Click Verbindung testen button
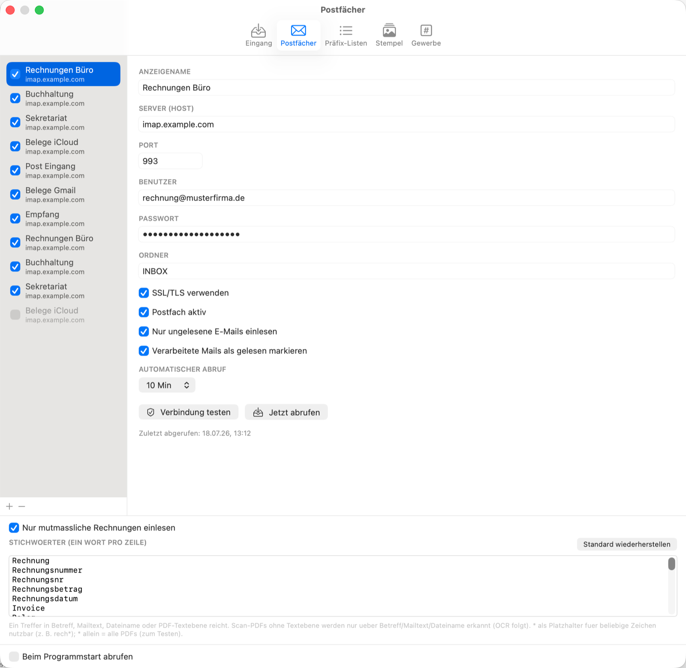The image size is (686, 668). click(188, 412)
